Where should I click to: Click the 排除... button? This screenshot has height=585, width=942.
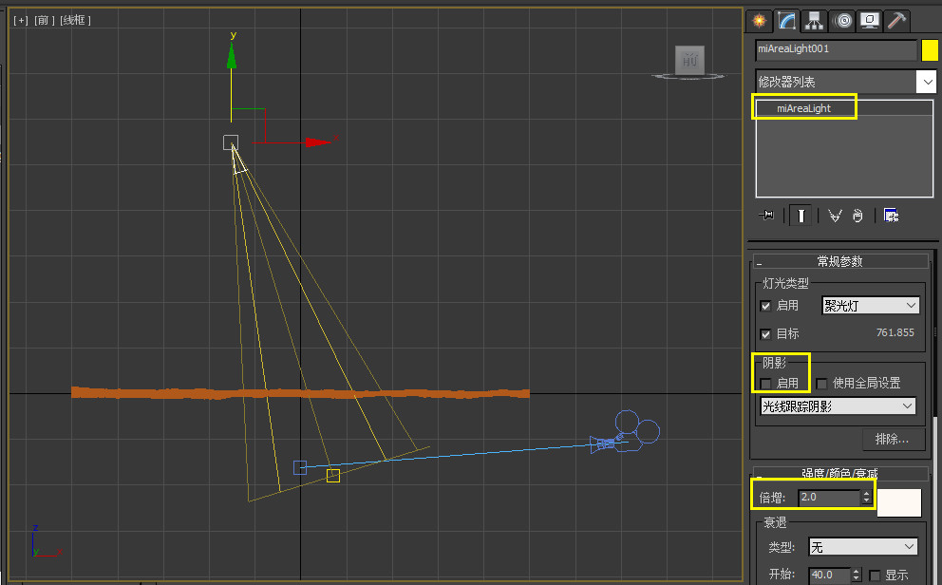click(x=892, y=439)
